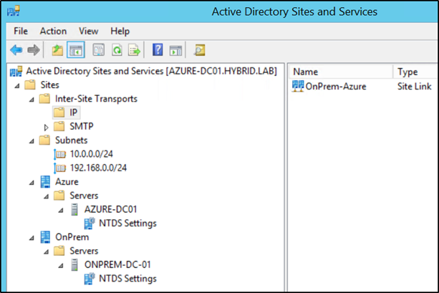Toggle the Show/Hide Console Tree icon
The image size is (439, 293).
tap(76, 50)
